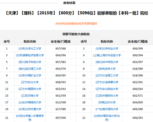Open the 中国石油大学(北京) link
153x122 pixels.
click(x=107, y=118)
